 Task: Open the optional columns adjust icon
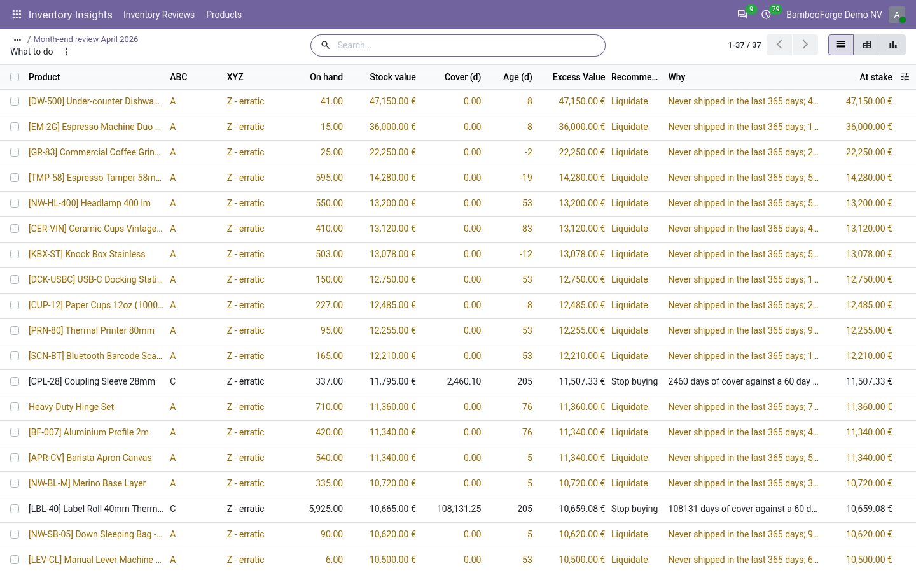coord(905,77)
